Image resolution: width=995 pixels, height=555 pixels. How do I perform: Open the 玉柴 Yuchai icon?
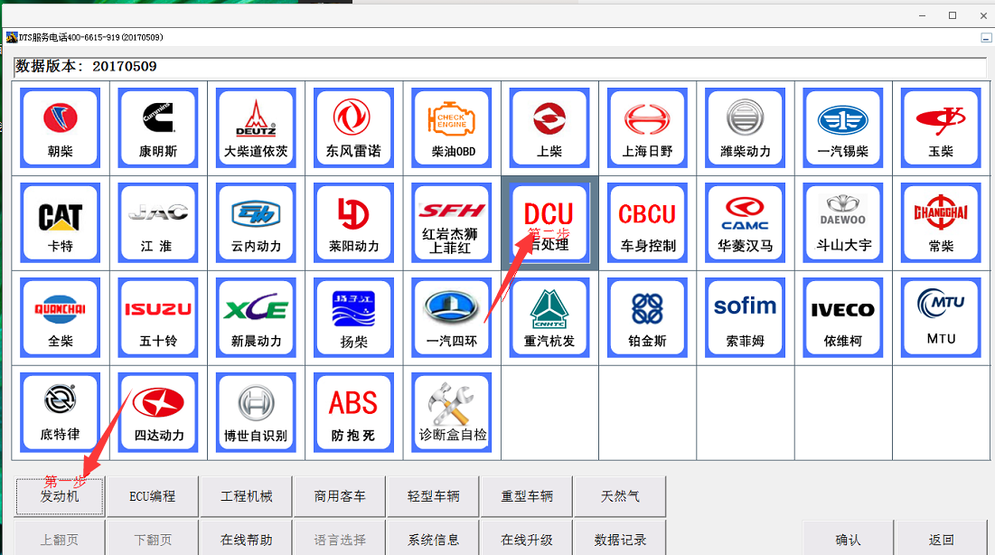[x=941, y=127]
